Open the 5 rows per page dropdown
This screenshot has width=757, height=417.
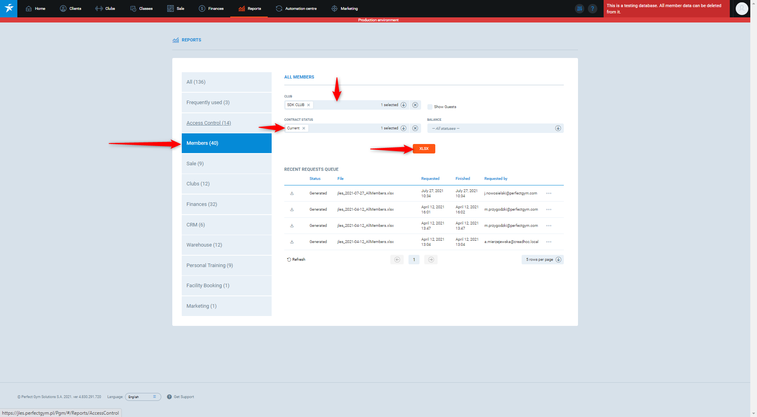(x=542, y=260)
